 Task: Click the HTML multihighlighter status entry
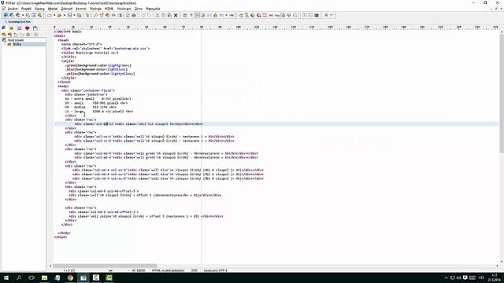click(x=168, y=270)
